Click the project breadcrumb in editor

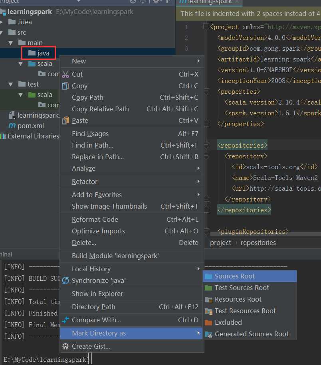221,243
